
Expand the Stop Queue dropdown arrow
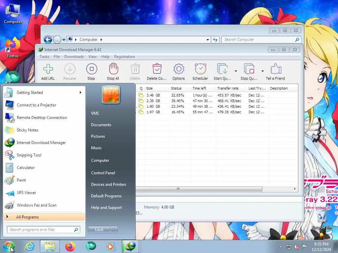[x=262, y=71]
